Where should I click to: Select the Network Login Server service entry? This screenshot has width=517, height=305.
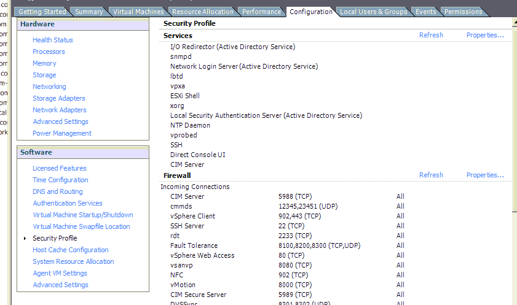[244, 66]
